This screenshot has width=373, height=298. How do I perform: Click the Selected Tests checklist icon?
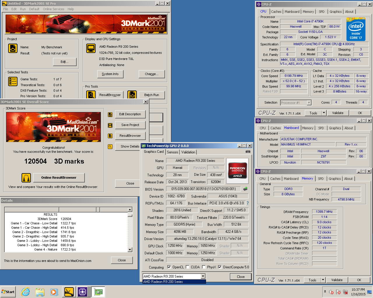pos(13,81)
